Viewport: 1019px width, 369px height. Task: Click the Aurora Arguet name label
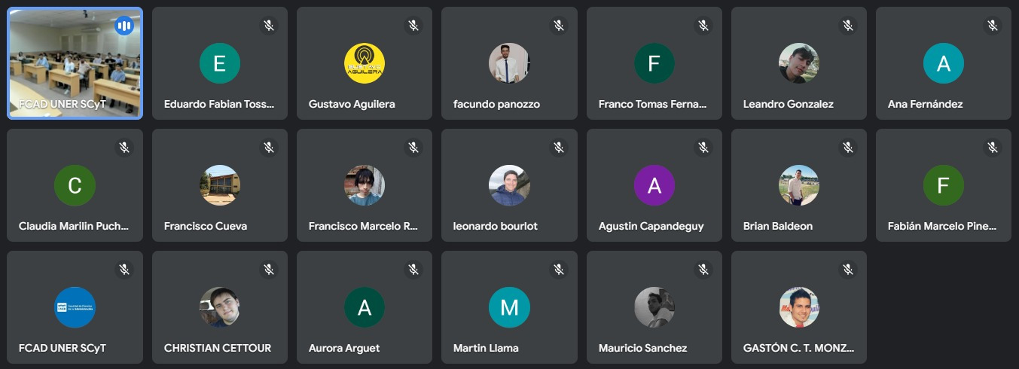[344, 348]
